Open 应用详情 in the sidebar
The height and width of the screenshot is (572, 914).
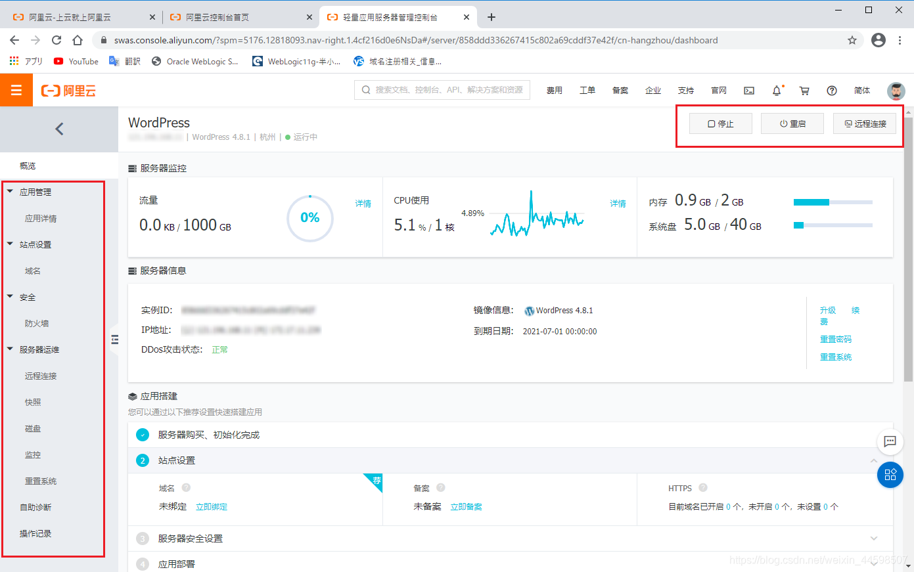[x=41, y=219]
